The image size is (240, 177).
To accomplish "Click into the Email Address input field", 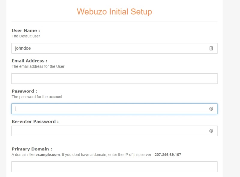I will (x=114, y=79).
